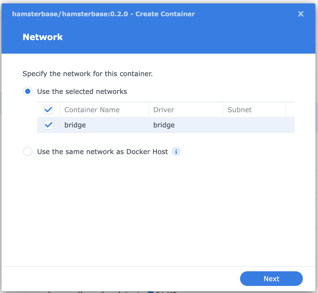
Task: Sort by the Container Name column header
Action: (x=92, y=110)
